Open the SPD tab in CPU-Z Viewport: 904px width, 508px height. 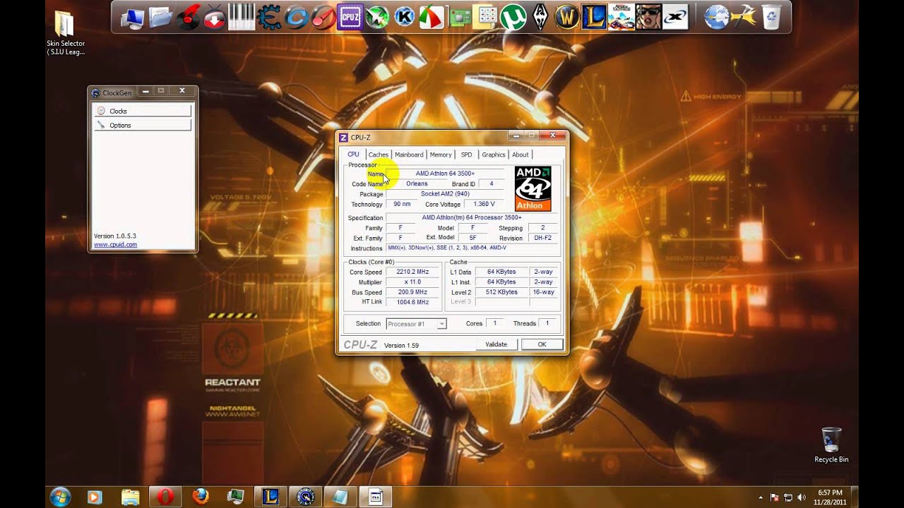tap(467, 155)
